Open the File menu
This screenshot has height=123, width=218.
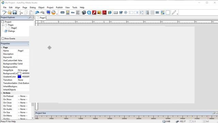(x=5, y=8)
